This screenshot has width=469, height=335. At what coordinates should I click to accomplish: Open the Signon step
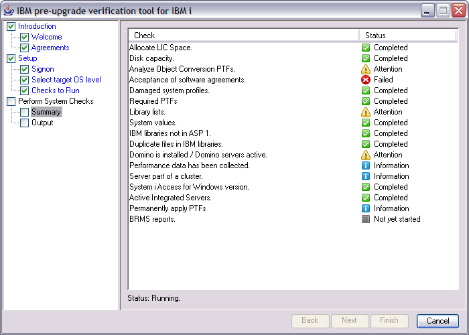pos(43,70)
